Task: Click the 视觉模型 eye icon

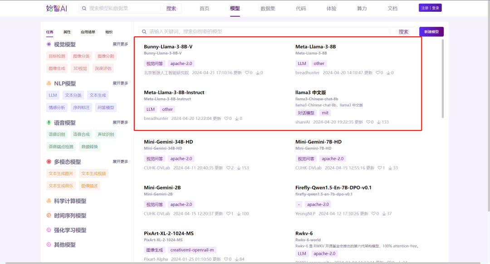Action: pyautogui.click(x=49, y=44)
